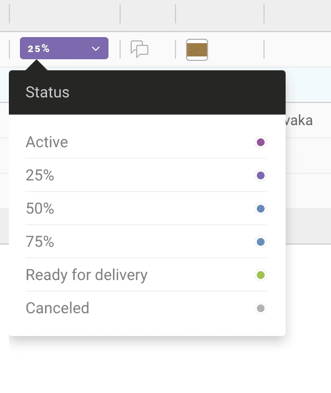Set status to 50%

pyautogui.click(x=146, y=208)
